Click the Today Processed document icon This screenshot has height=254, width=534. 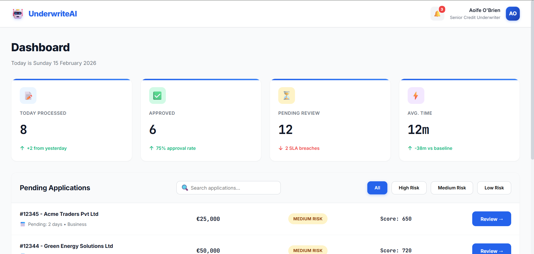[28, 96]
